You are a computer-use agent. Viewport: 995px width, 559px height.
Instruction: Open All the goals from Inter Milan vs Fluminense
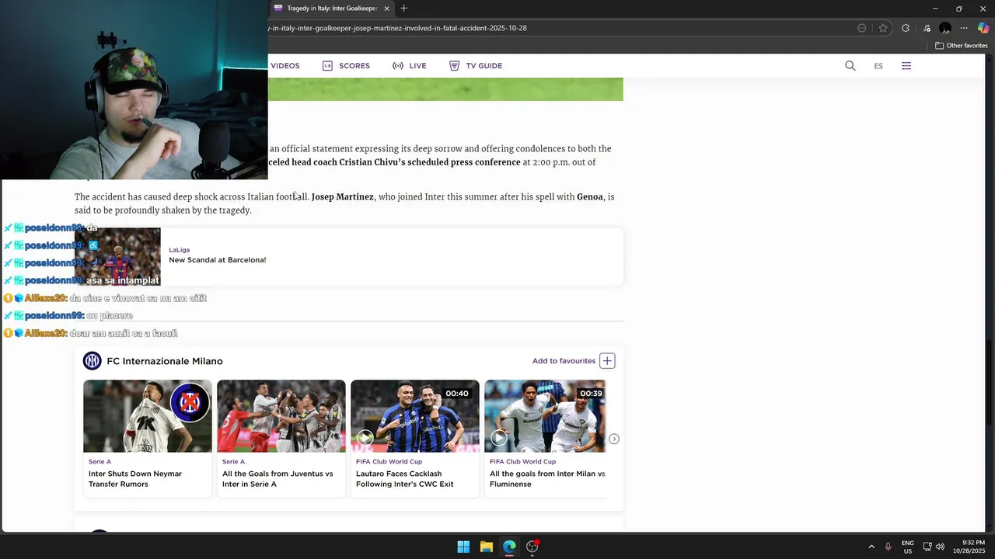click(547, 479)
